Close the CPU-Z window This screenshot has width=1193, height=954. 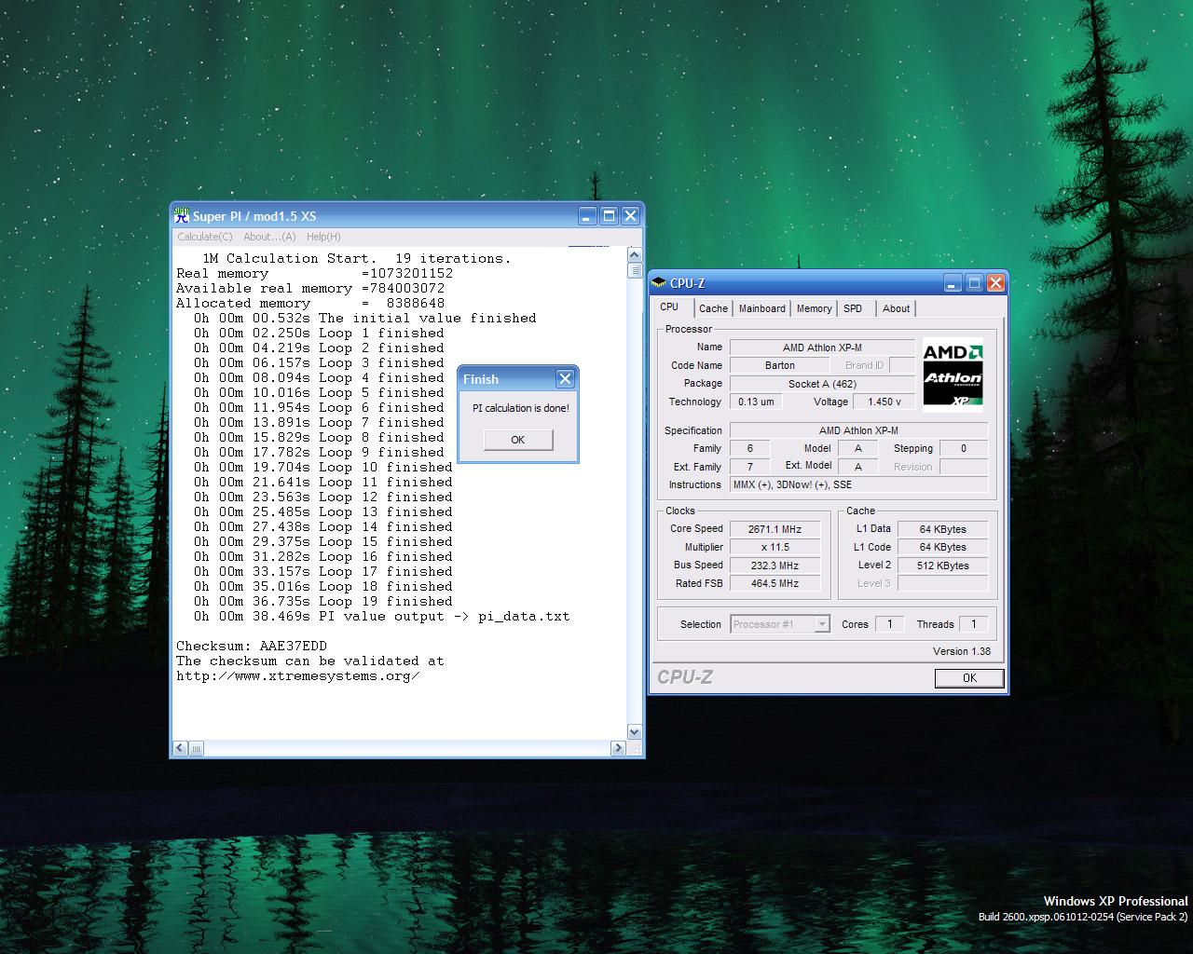pyautogui.click(x=995, y=283)
